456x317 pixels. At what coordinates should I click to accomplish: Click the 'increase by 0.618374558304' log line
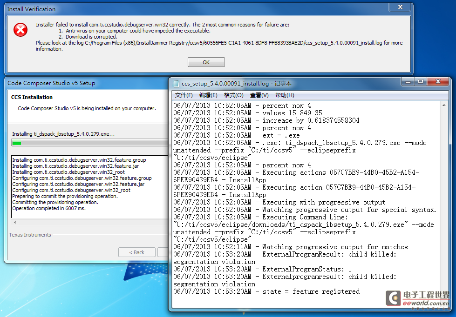[x=266, y=120]
